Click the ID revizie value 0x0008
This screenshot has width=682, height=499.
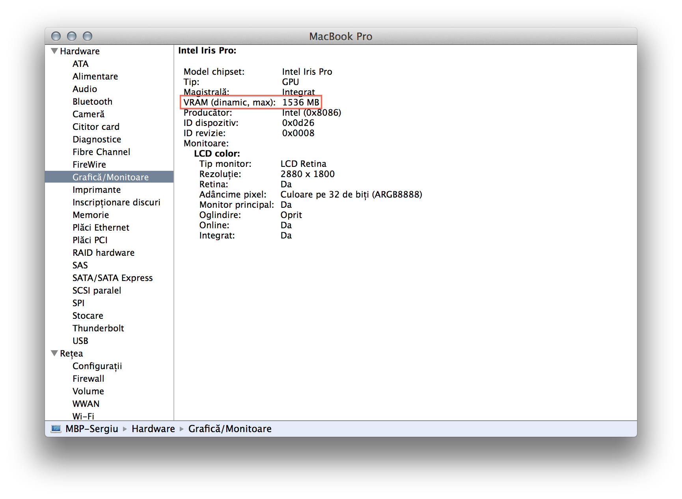coord(298,133)
